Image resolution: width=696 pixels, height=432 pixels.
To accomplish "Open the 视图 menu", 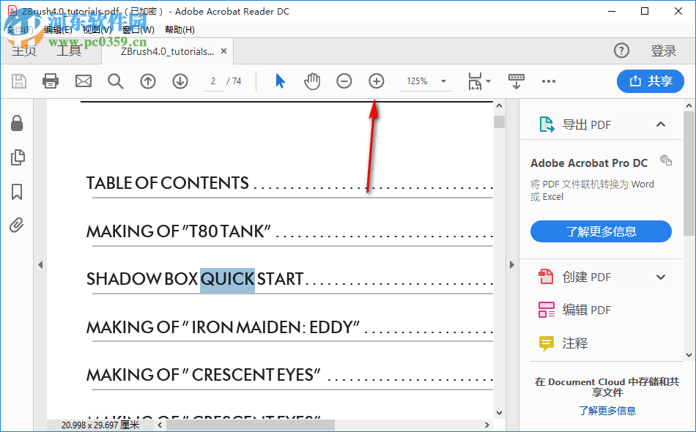I will [x=95, y=30].
